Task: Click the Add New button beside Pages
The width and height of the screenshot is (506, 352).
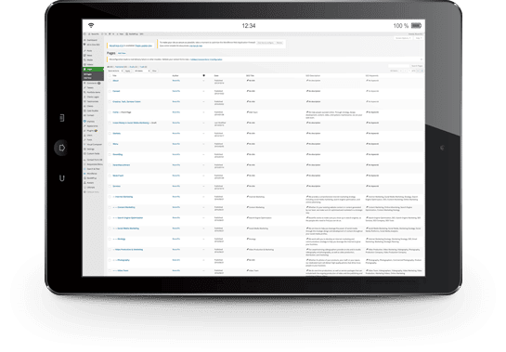Action: [122, 53]
